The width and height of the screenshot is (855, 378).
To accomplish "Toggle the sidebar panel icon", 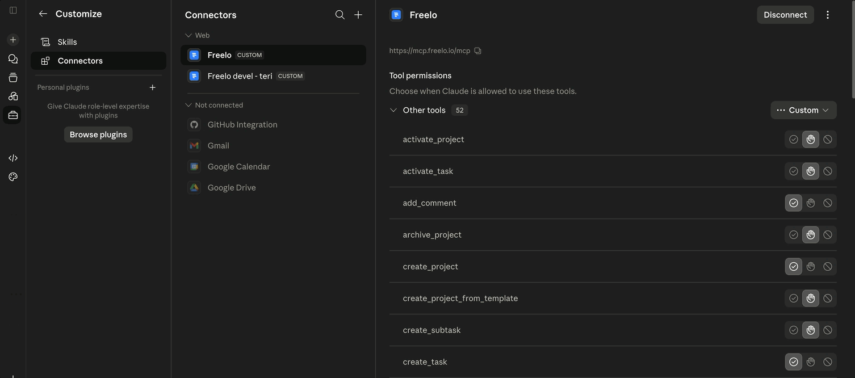I will (13, 10).
